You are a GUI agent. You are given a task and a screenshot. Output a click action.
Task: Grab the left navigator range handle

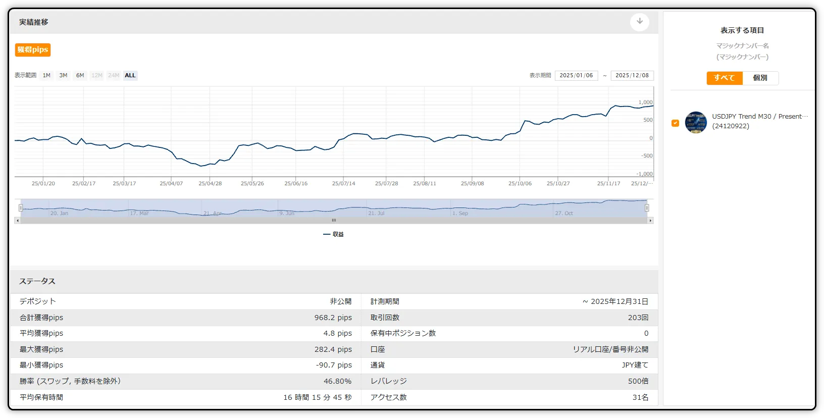coord(21,208)
